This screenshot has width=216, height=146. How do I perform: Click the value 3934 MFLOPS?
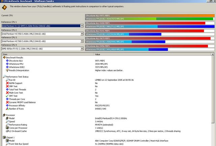coord(101,64)
